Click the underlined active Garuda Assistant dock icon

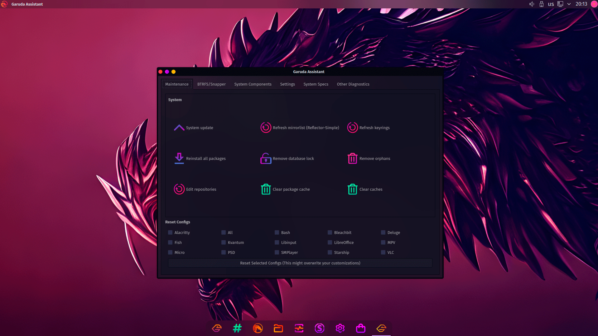click(381, 328)
